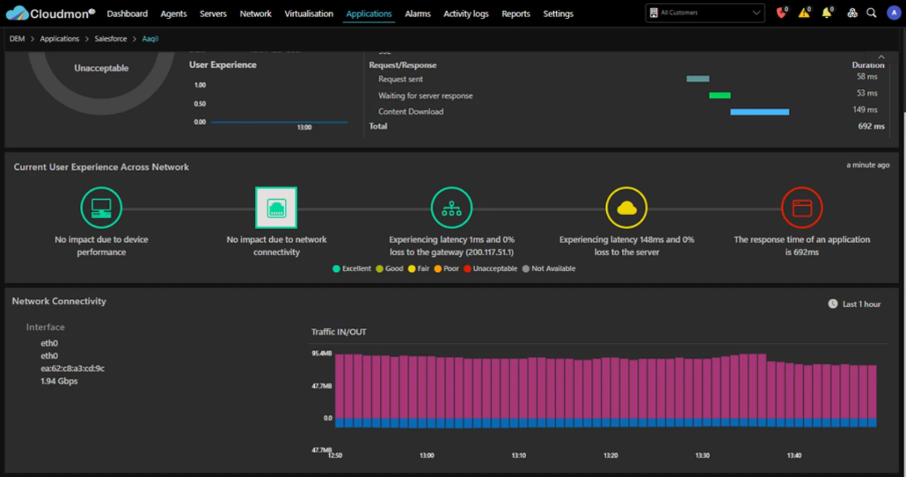Click the clock icon beside Last 1 hour
The height and width of the screenshot is (477, 906).
833,304
